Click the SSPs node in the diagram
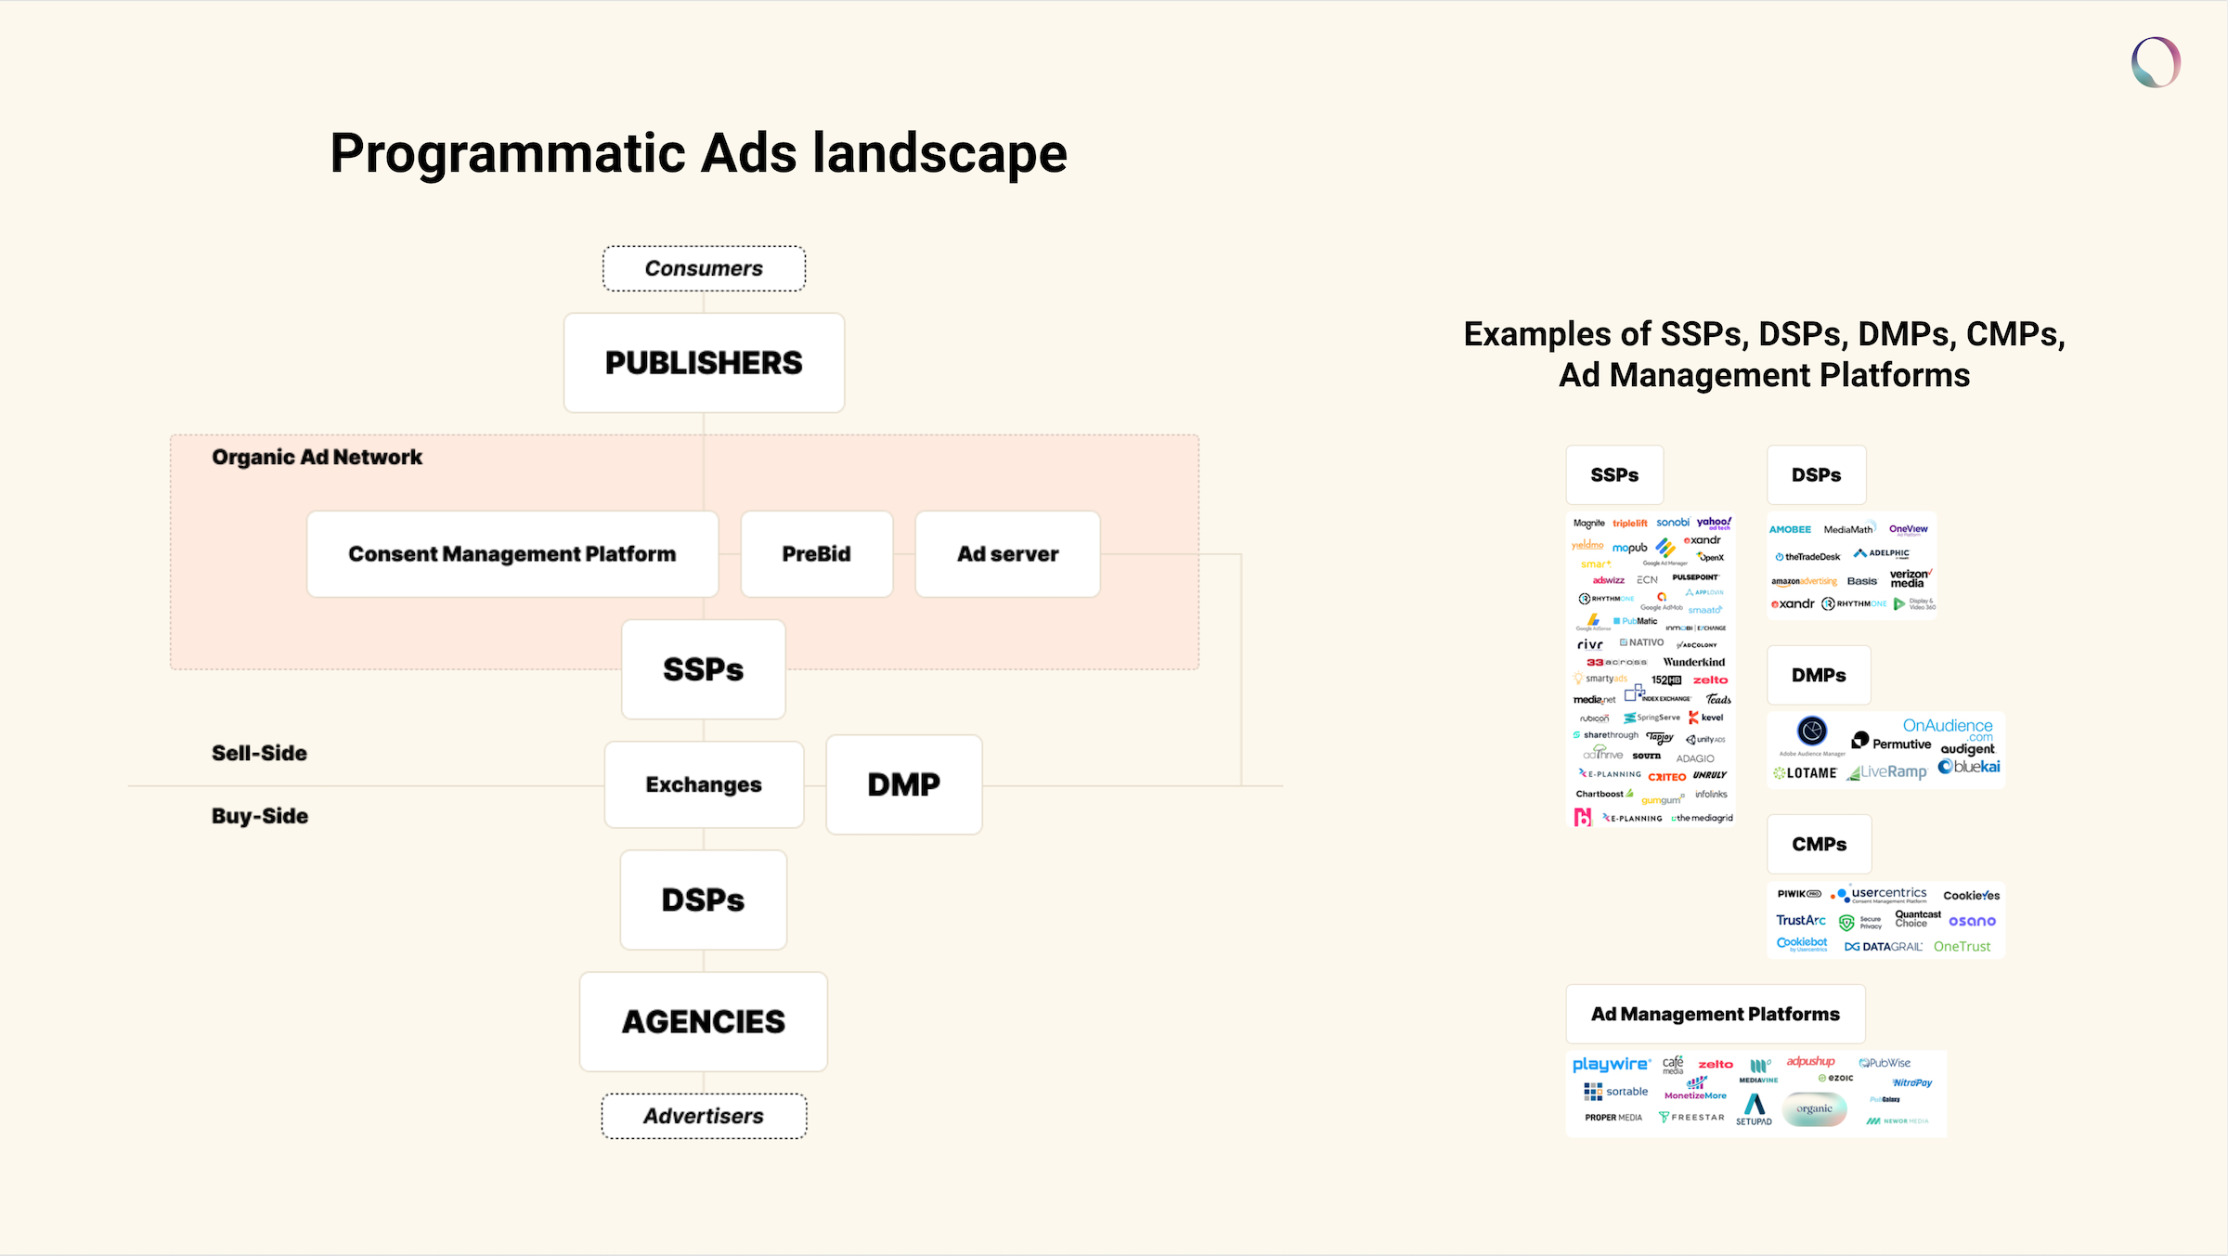Screen dimensions: 2228x1256 point(704,668)
